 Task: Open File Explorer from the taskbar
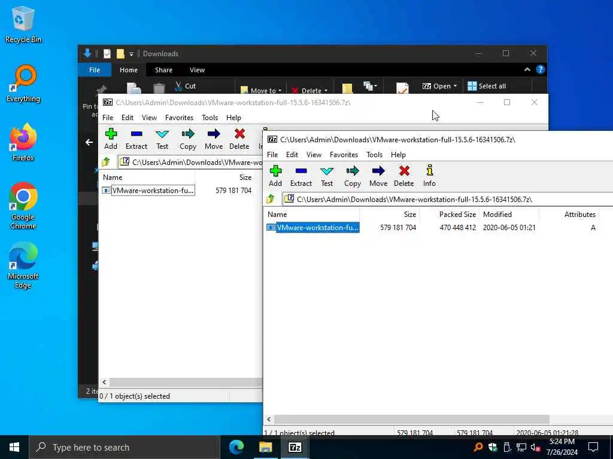coord(265,447)
